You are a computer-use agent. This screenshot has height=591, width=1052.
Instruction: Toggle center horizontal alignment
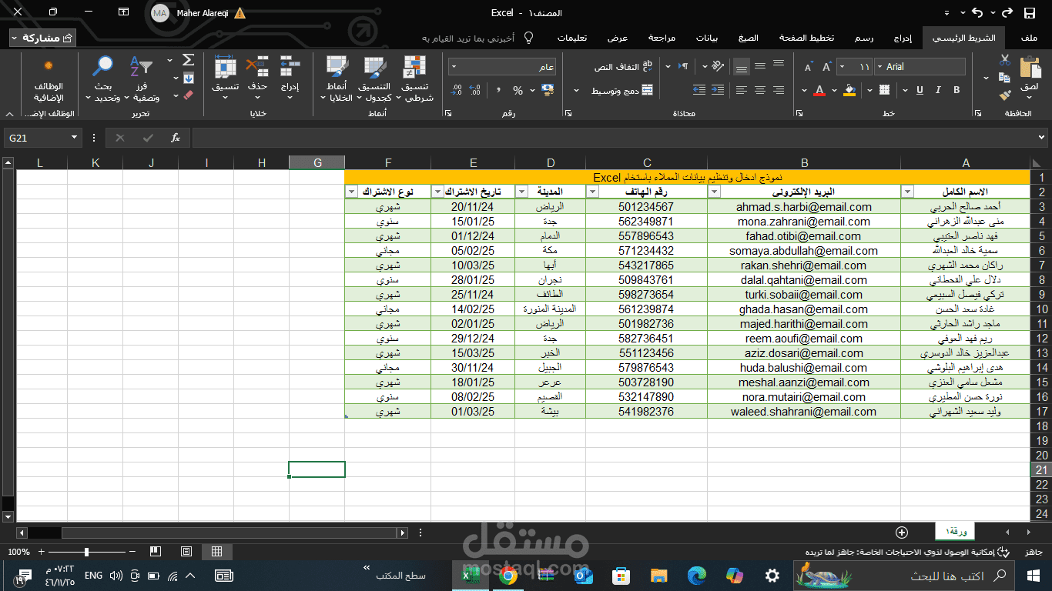point(760,91)
